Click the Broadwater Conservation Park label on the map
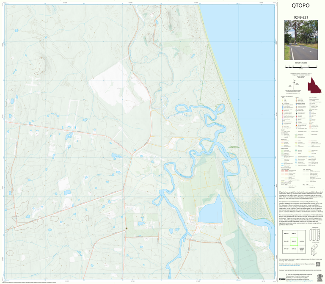 coord(234,147)
